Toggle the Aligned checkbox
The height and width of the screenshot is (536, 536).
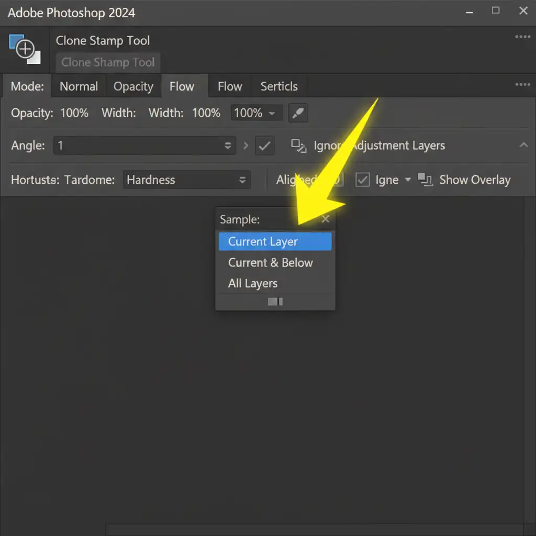[336, 180]
